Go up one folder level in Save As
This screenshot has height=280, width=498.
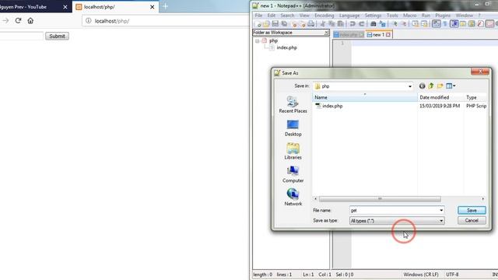point(431,86)
